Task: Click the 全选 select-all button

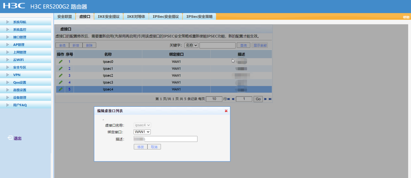Action: pyautogui.click(x=62, y=45)
